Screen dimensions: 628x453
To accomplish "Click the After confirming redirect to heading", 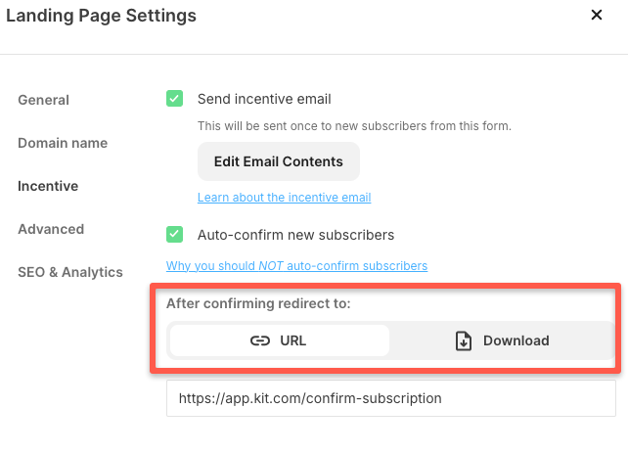I will coord(258,303).
